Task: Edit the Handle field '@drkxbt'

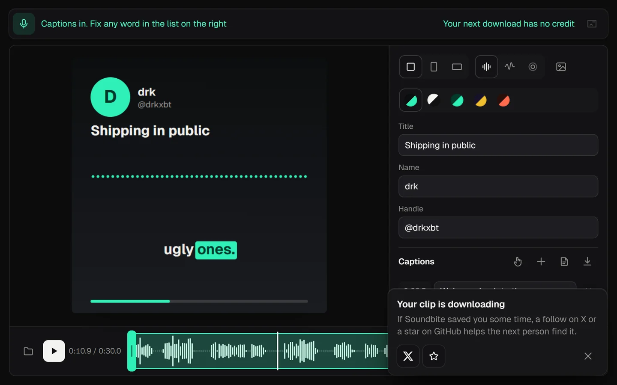Action: coord(498,228)
